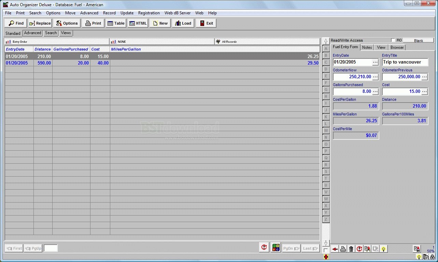This screenshot has height=262, width=438.
Task: Open the NONE sort selector
Action: coord(162,42)
